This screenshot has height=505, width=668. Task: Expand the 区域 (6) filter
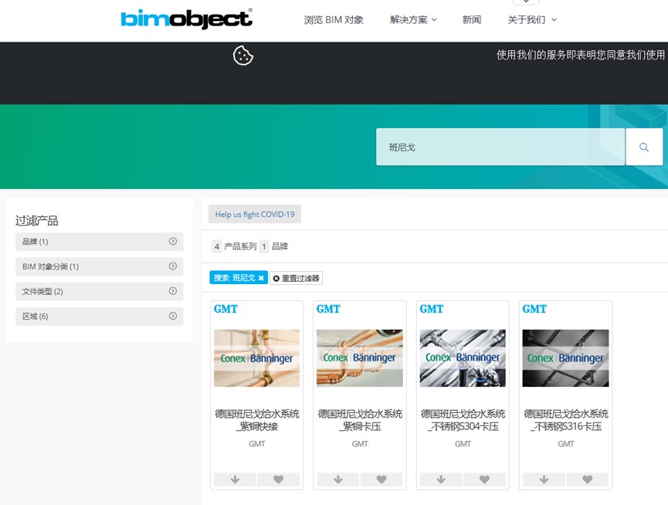point(100,316)
